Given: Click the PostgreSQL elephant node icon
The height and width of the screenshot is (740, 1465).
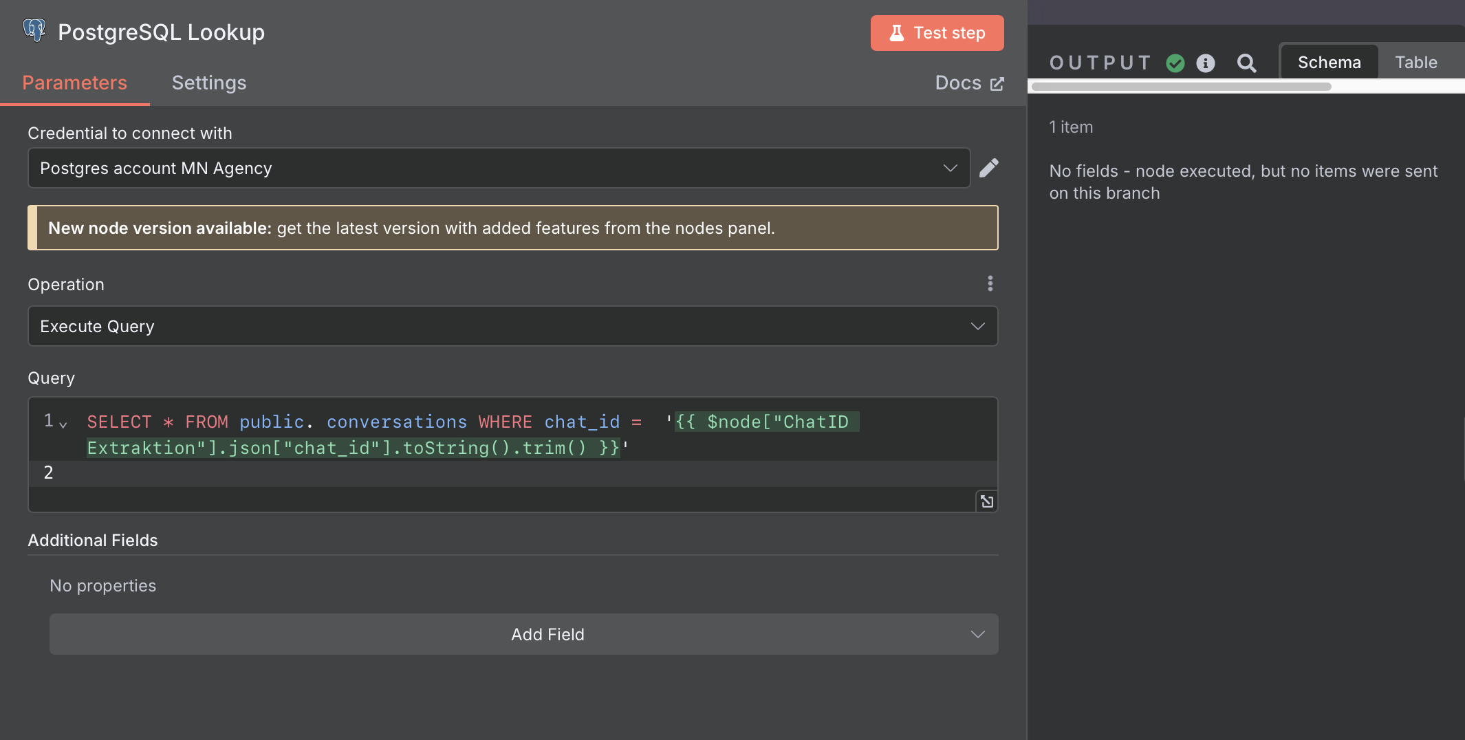Looking at the screenshot, I should (x=34, y=31).
